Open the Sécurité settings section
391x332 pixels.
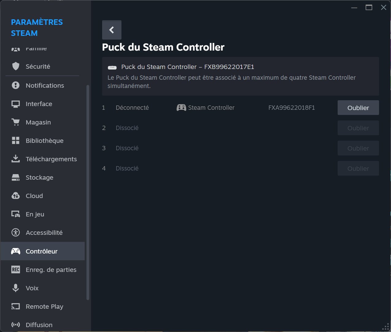coord(43,67)
